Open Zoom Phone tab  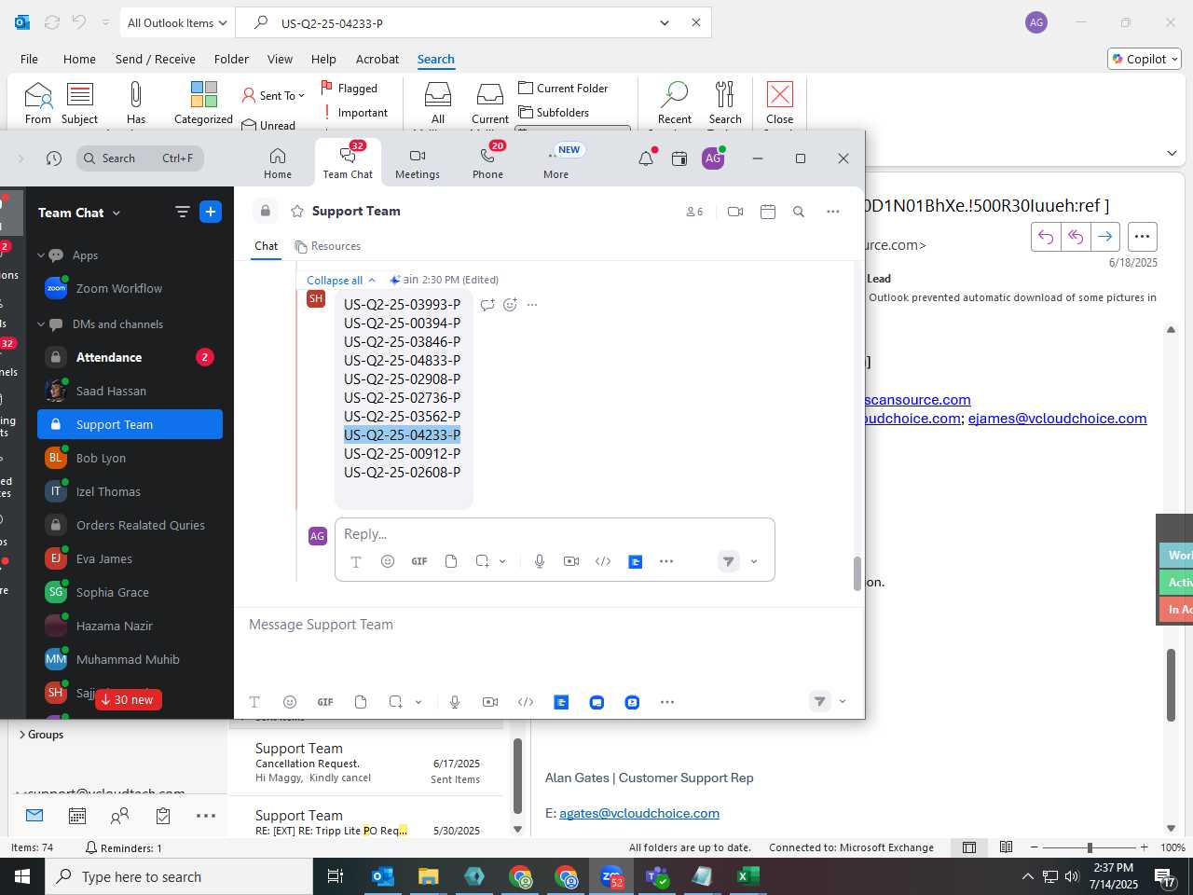[488, 162]
